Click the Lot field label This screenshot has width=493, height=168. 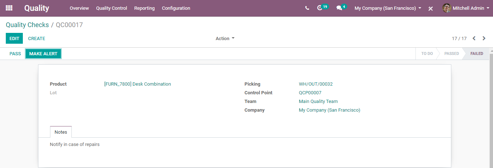point(53,92)
